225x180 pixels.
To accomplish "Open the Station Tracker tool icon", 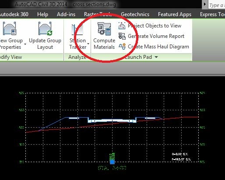I will [77, 30].
